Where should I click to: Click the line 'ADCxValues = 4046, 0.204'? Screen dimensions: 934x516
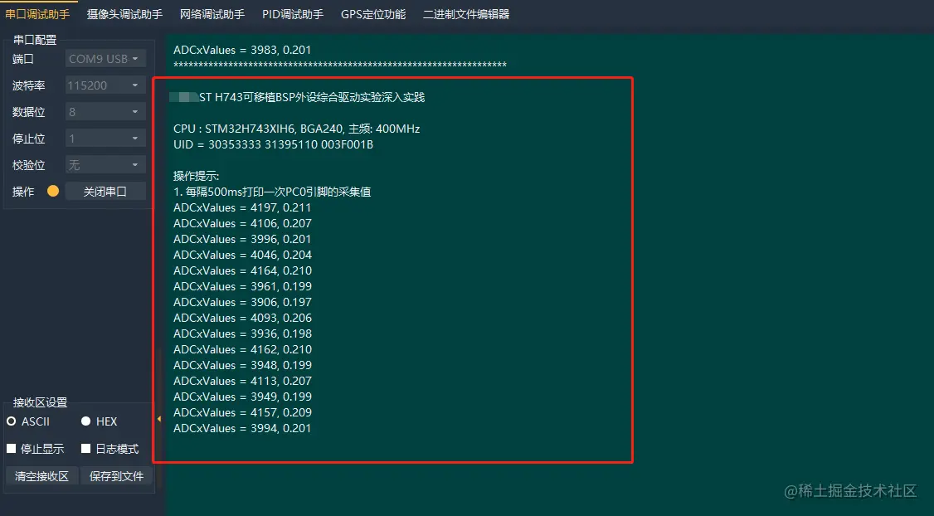pos(242,255)
